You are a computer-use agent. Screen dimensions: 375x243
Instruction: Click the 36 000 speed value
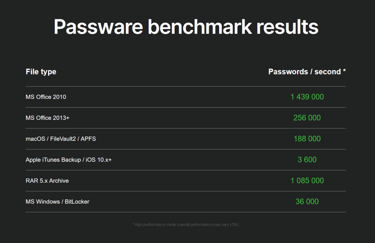[307, 202]
